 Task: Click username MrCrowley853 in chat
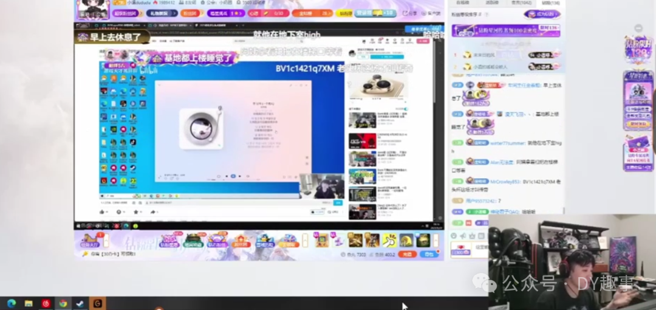(505, 181)
